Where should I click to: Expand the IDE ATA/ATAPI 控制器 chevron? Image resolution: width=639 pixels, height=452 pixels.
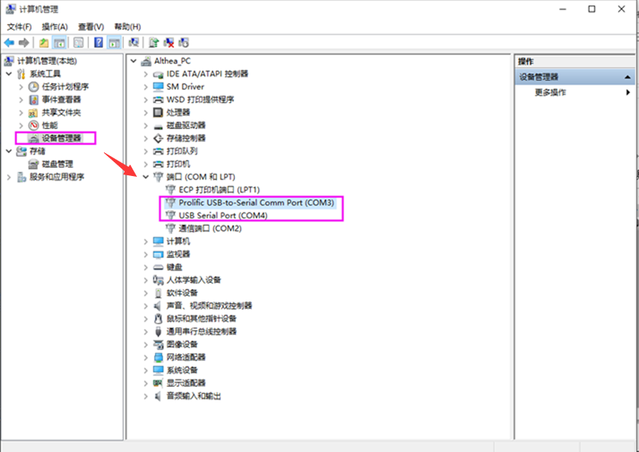(146, 74)
